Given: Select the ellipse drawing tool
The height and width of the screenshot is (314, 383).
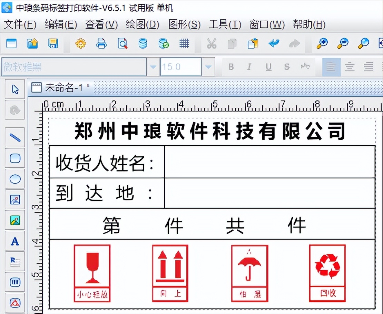Looking at the screenshot, I should tap(14, 179).
